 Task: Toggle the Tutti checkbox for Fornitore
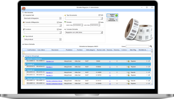(x=58, y=29)
